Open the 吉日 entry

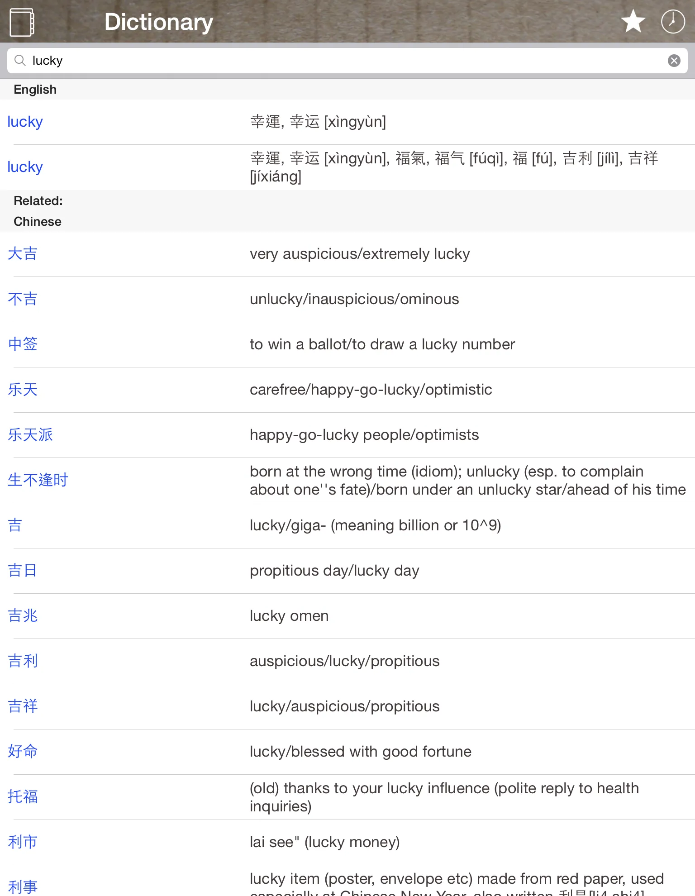[x=347, y=571]
